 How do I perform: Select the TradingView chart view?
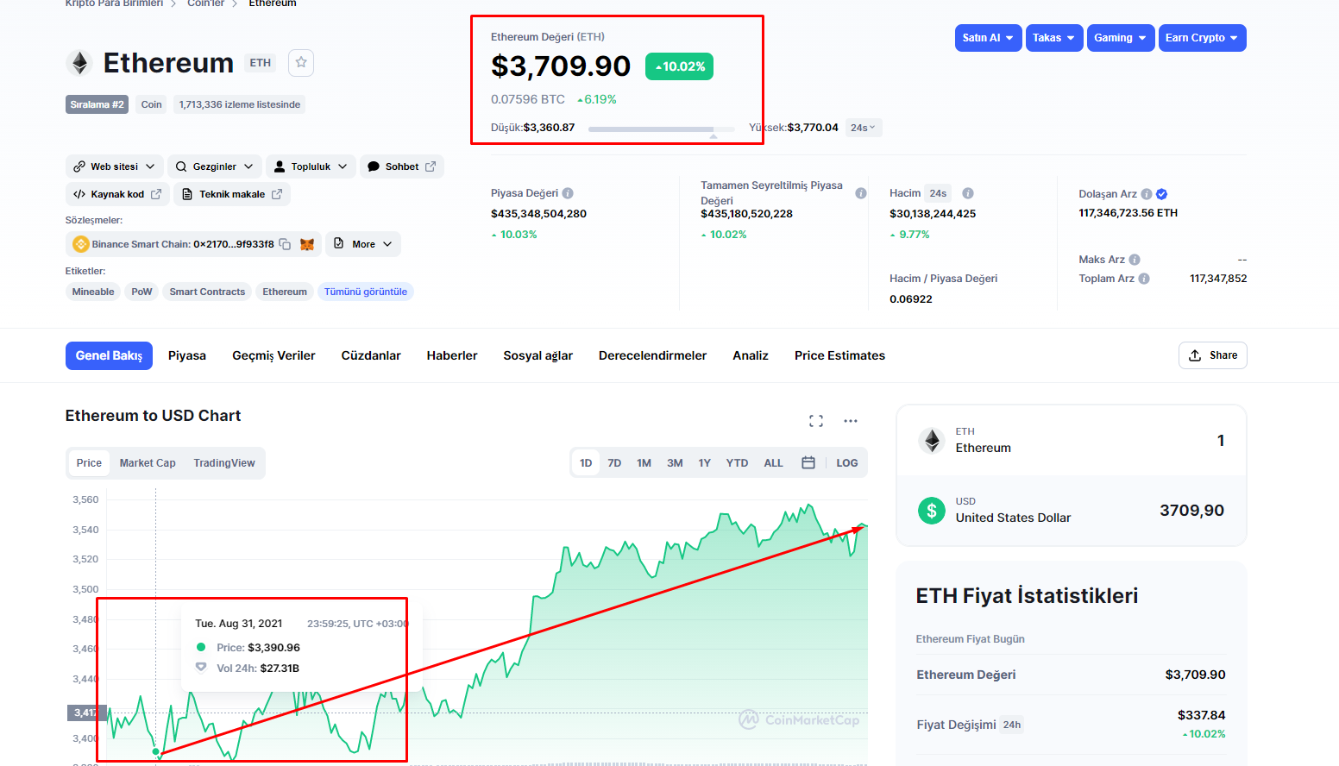point(224,463)
